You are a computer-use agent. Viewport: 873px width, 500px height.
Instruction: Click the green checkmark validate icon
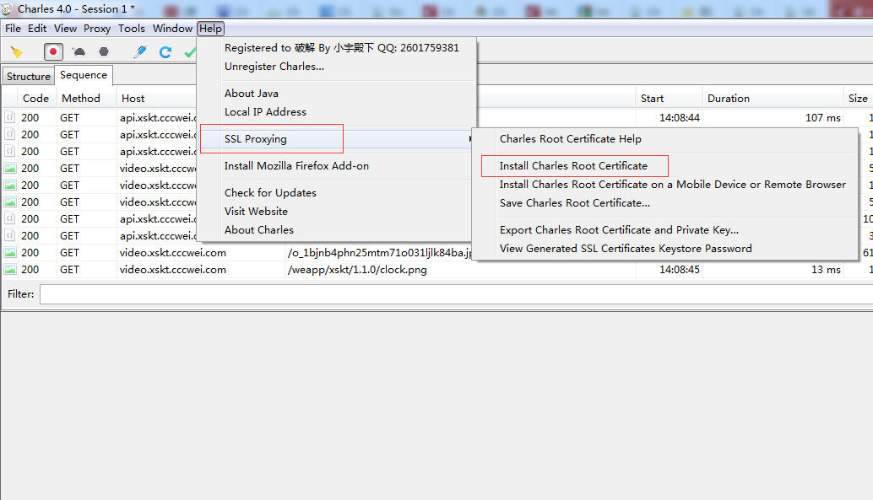pyautogui.click(x=190, y=51)
